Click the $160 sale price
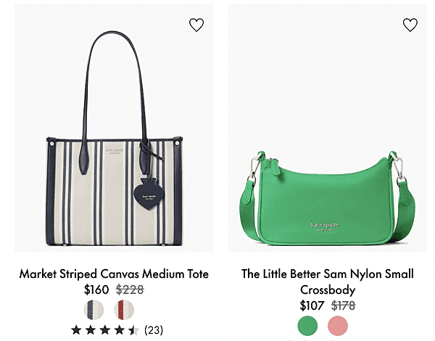 point(96,289)
